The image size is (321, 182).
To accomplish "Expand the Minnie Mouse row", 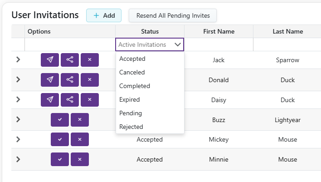I will pos(18,159).
